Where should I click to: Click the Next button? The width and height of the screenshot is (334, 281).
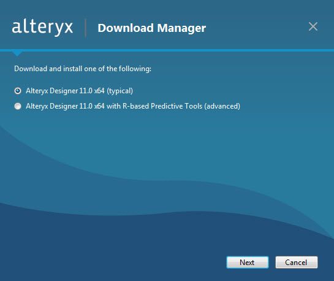pyautogui.click(x=248, y=262)
